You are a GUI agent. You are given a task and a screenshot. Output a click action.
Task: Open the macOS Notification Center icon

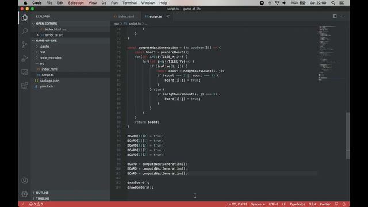[342, 3]
